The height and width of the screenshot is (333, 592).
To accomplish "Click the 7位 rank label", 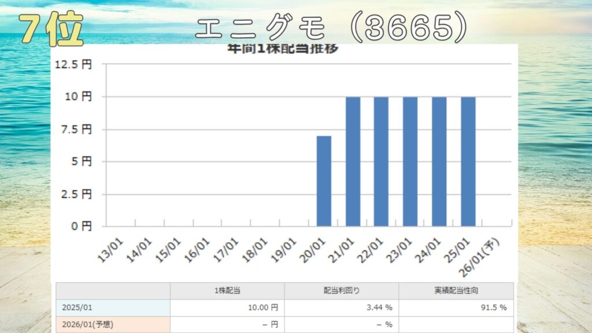I will pos(51,28).
